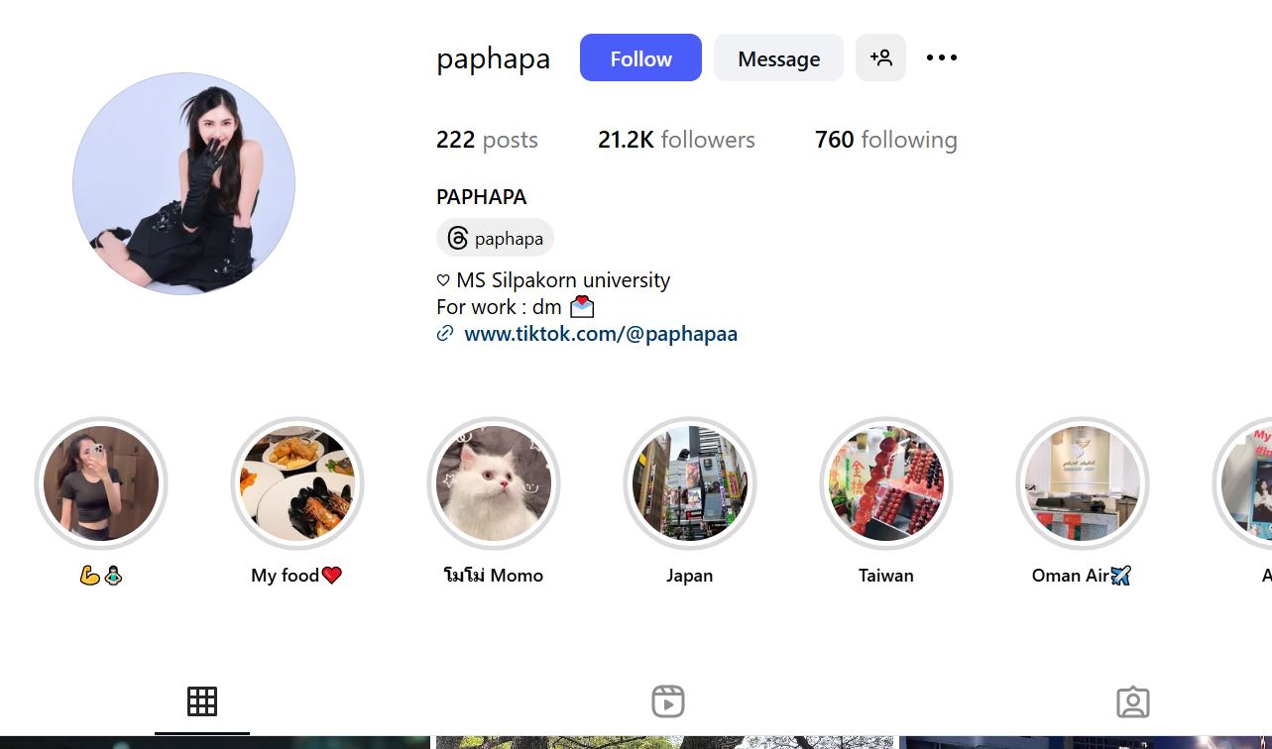Open the workout emoji story highlight
1272x749 pixels.
[x=101, y=483]
